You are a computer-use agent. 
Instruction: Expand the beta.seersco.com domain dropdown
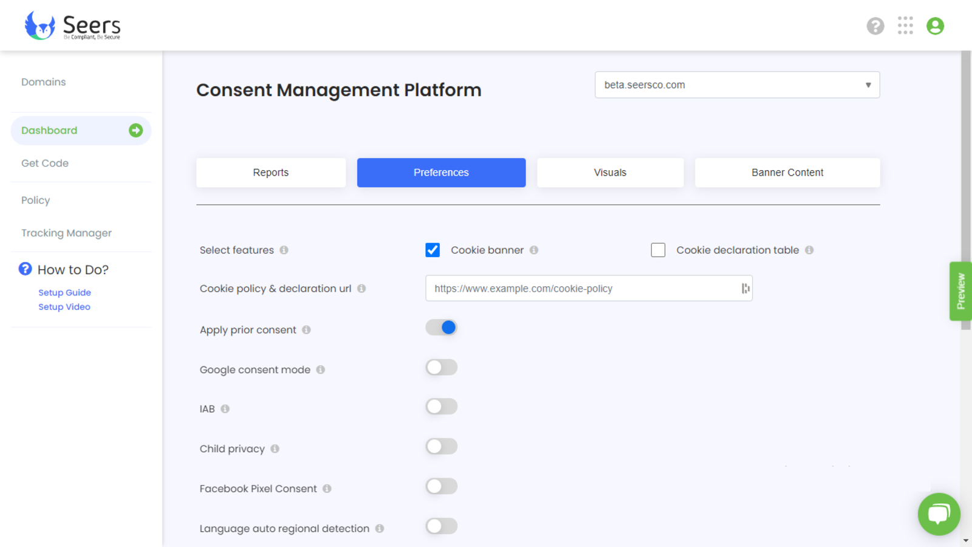tap(737, 85)
